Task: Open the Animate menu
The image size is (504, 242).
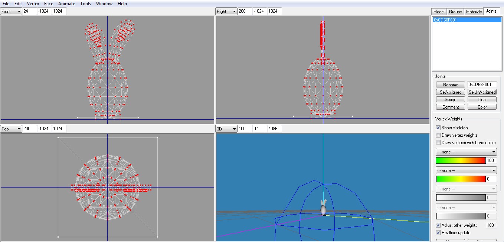Action: (67, 4)
